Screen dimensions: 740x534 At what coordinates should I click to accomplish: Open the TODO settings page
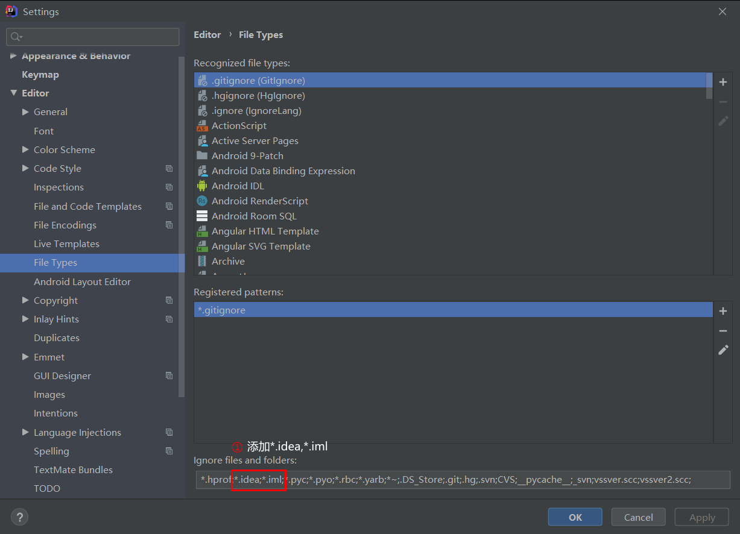47,488
